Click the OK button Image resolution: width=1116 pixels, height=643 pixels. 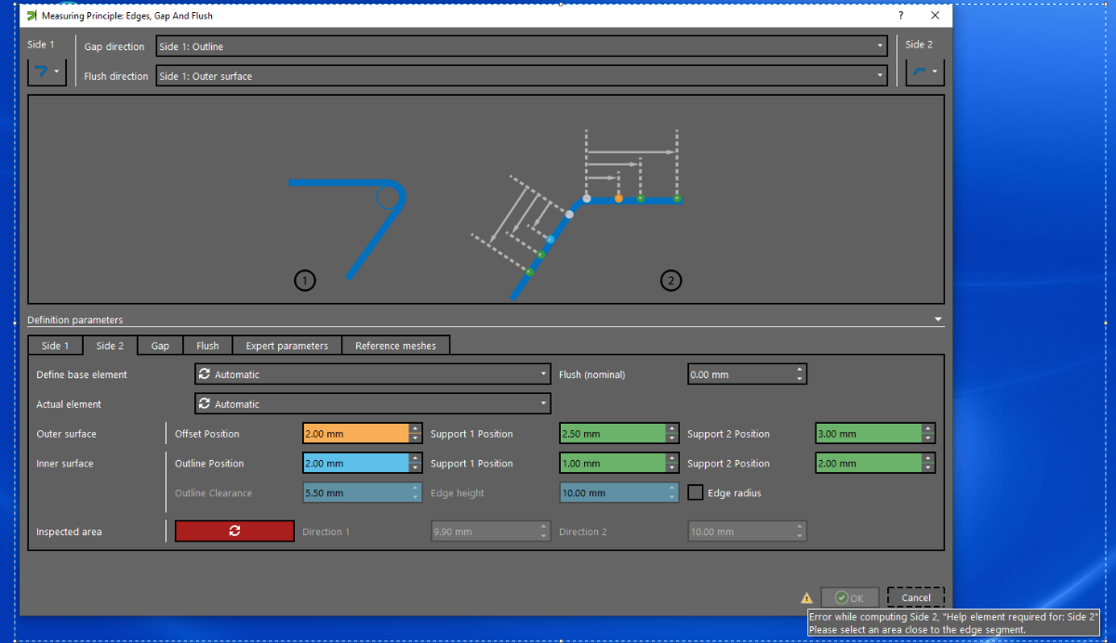click(x=849, y=598)
